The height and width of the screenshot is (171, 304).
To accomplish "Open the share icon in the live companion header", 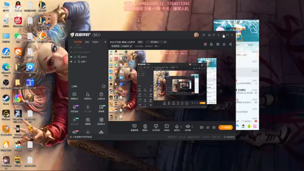I will (x=230, y=44).
